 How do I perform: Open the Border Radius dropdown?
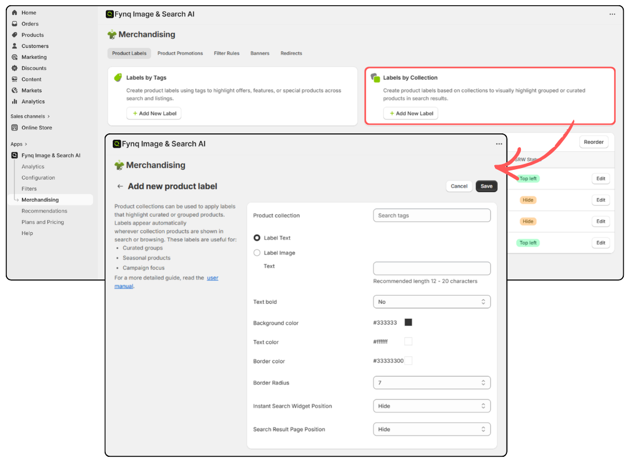click(x=432, y=383)
